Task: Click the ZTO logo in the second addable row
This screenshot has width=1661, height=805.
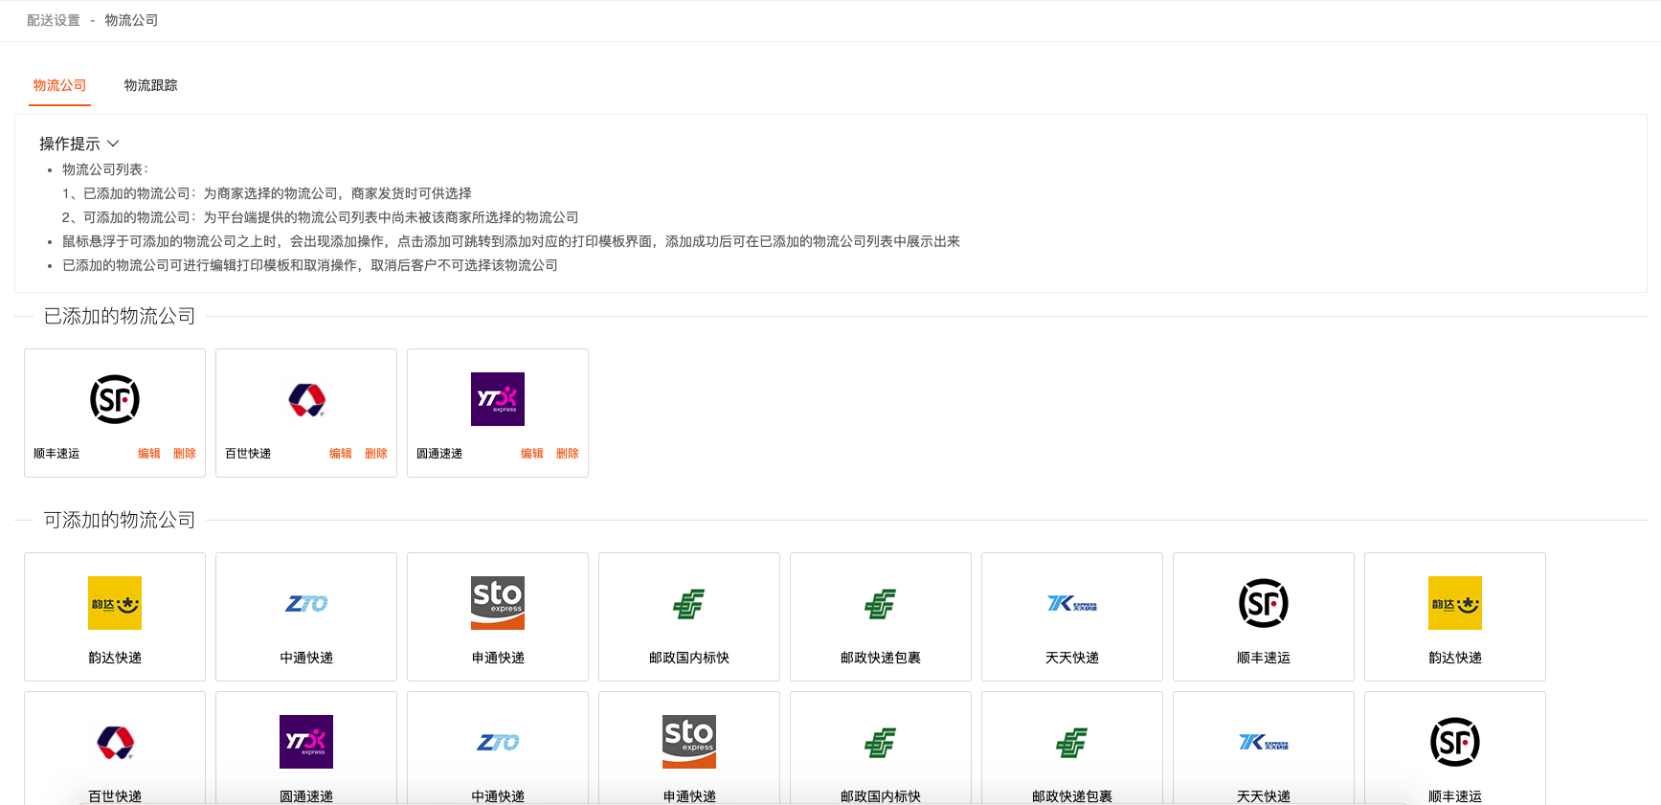Action: (498, 742)
